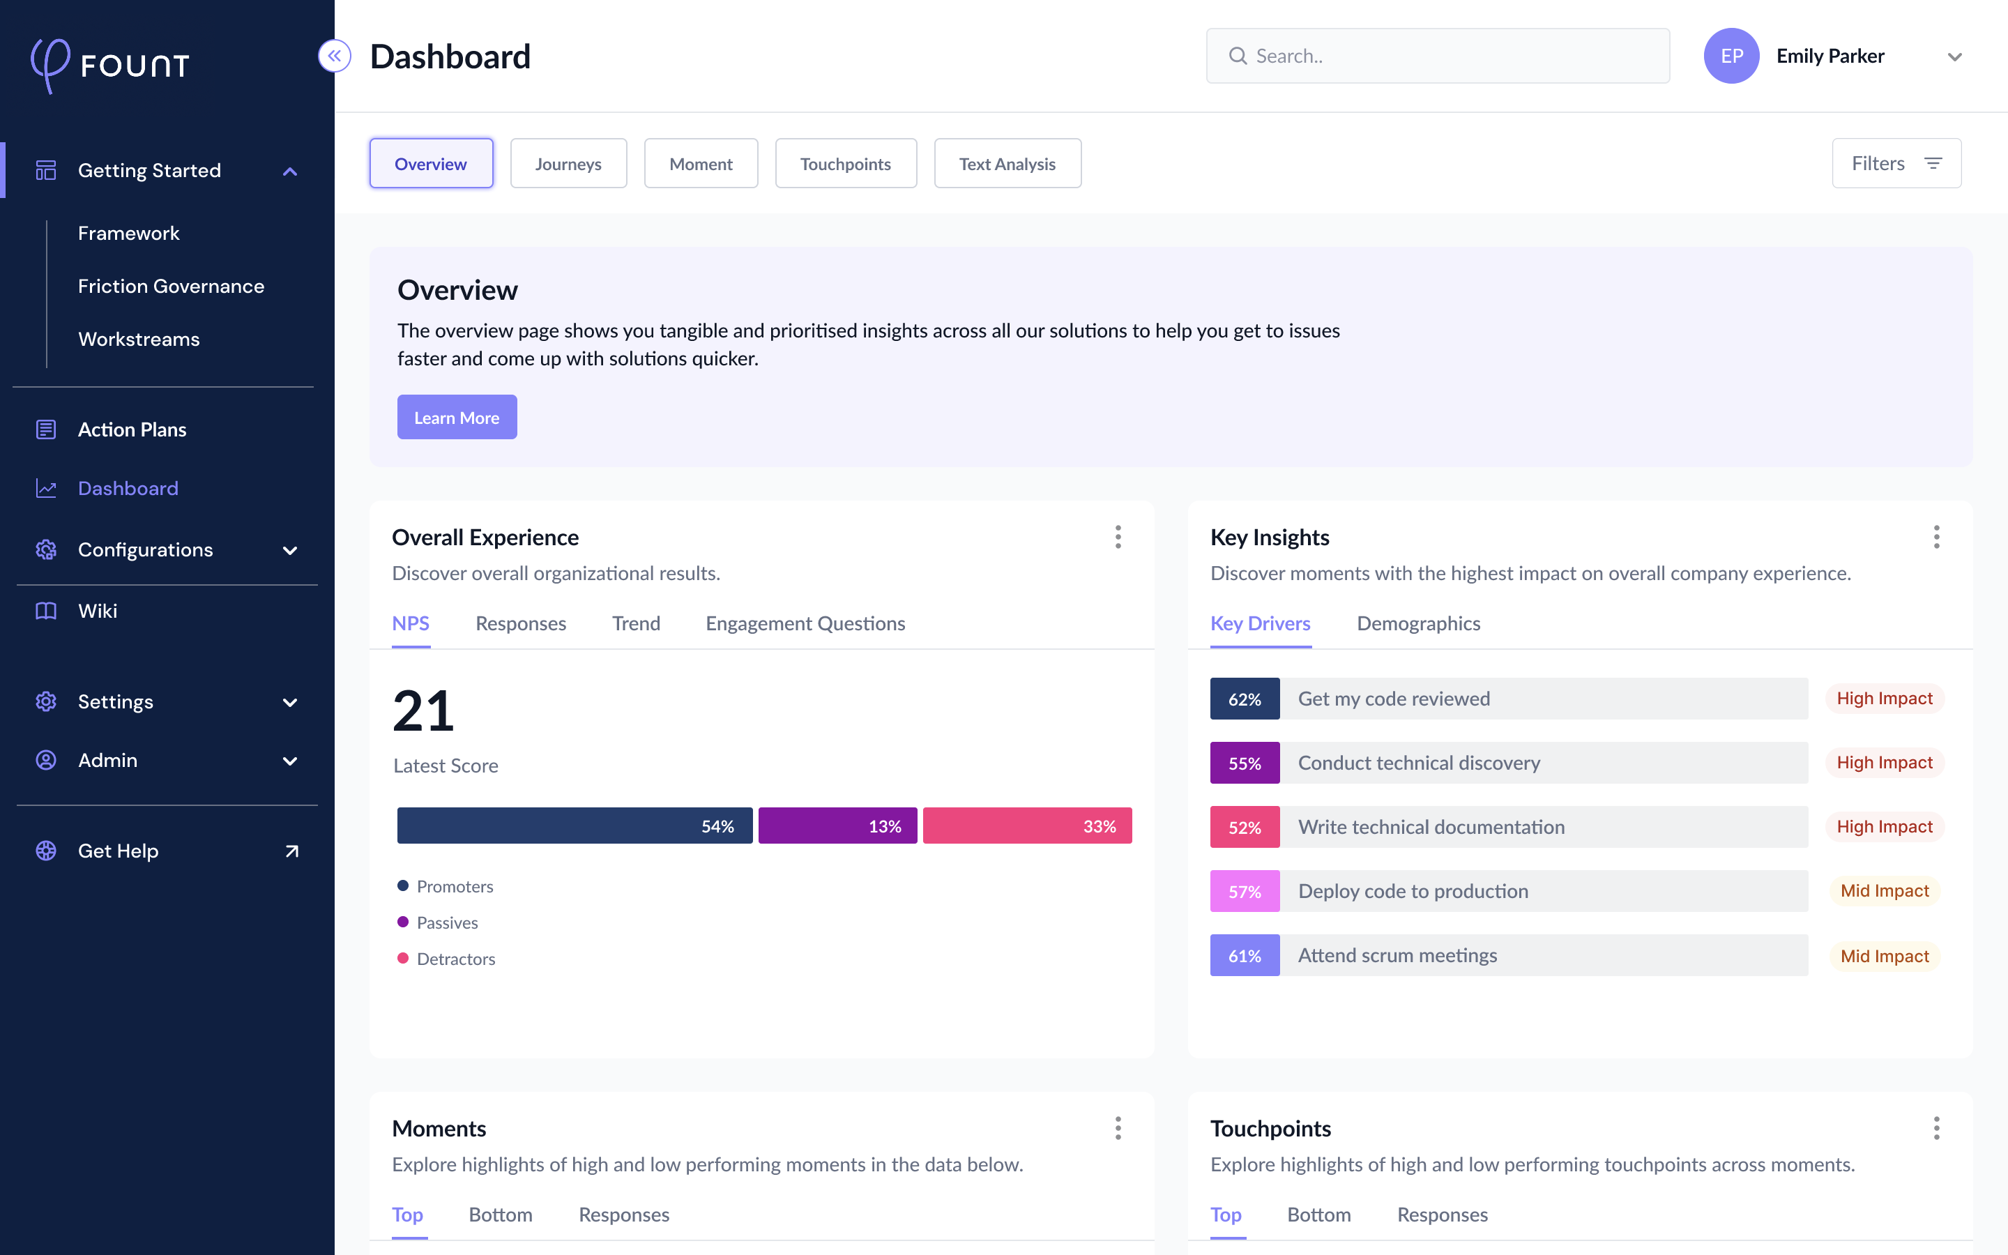Open Moments card options menu
The image size is (2008, 1255).
tap(1118, 1128)
